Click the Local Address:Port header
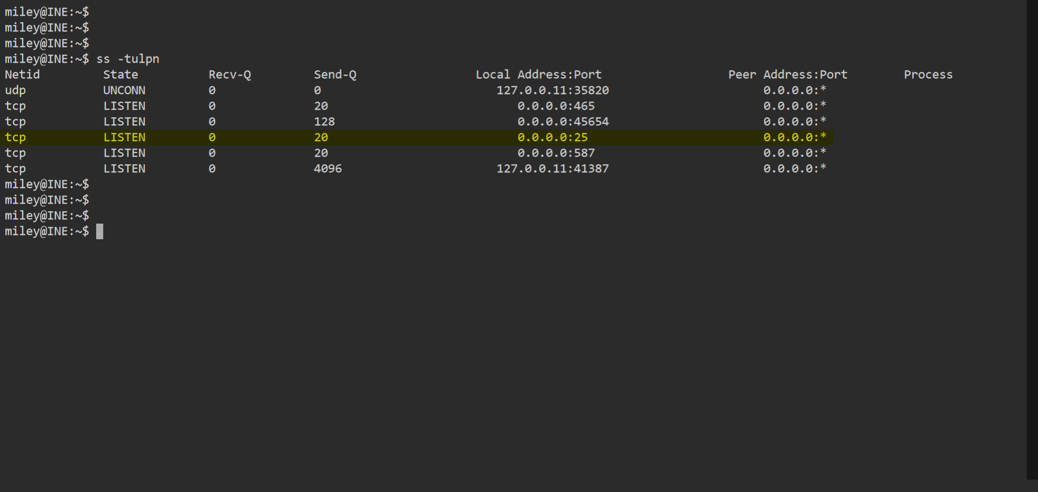This screenshot has width=1038, height=492. pos(538,74)
